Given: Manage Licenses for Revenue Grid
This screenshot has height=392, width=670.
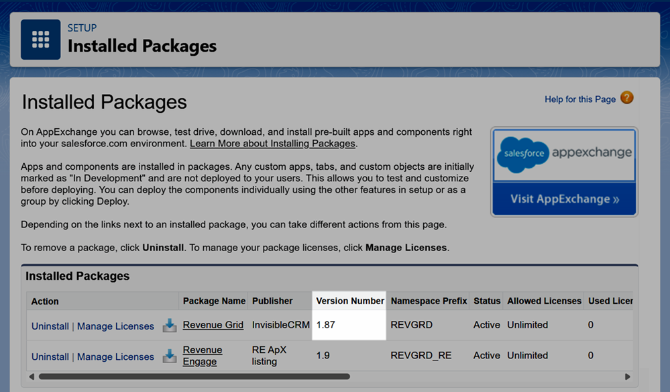Looking at the screenshot, I should click(x=115, y=326).
